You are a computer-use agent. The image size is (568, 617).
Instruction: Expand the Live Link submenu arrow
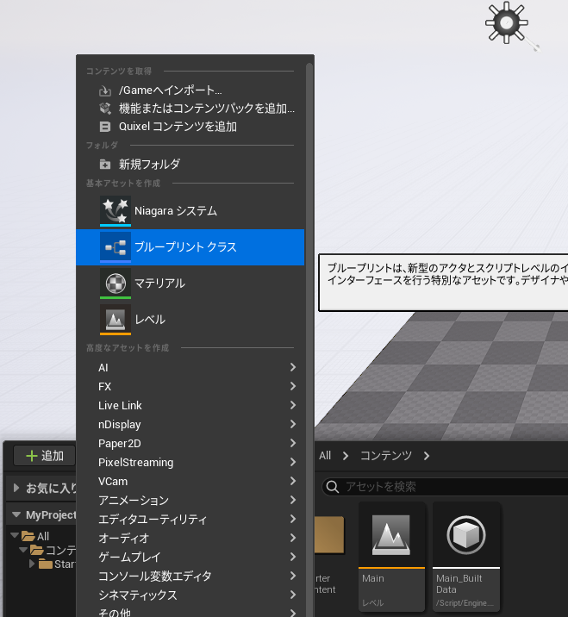tap(293, 405)
